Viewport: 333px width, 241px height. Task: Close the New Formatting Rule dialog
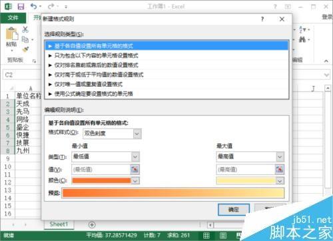(282, 19)
